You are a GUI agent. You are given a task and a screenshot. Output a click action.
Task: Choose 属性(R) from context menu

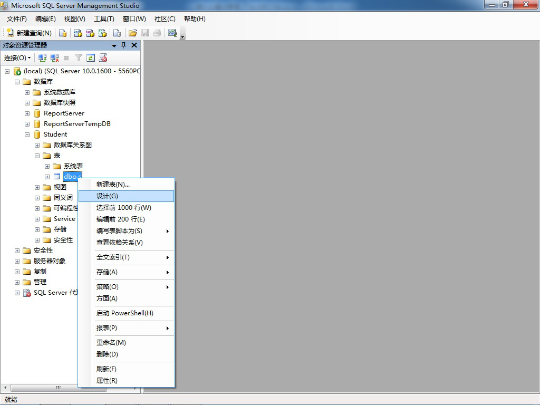127,381
